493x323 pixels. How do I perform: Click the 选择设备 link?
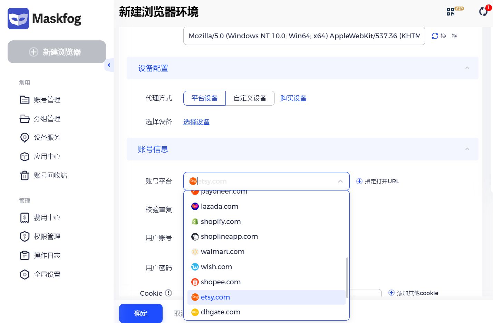coord(196,122)
